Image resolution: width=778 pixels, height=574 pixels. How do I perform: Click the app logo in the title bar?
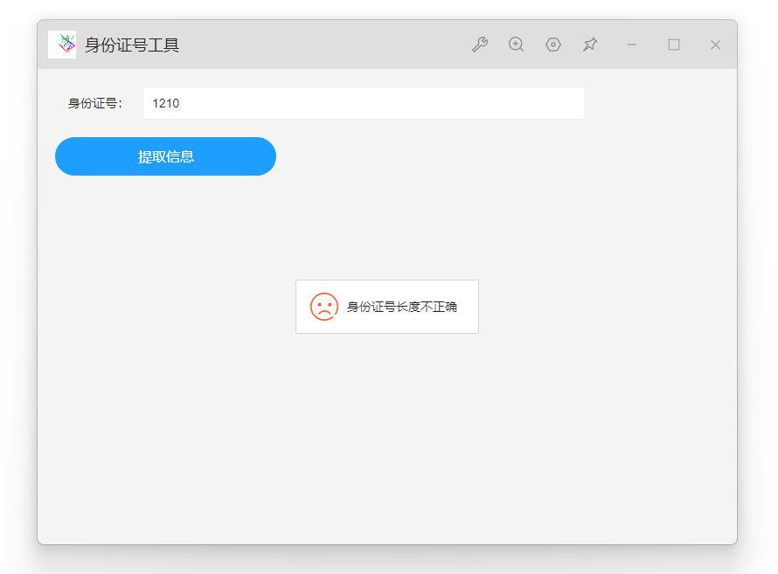[62, 45]
